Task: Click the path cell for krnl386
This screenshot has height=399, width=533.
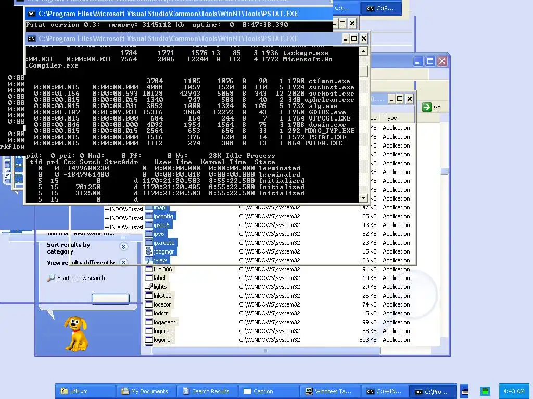Action: pos(270,269)
